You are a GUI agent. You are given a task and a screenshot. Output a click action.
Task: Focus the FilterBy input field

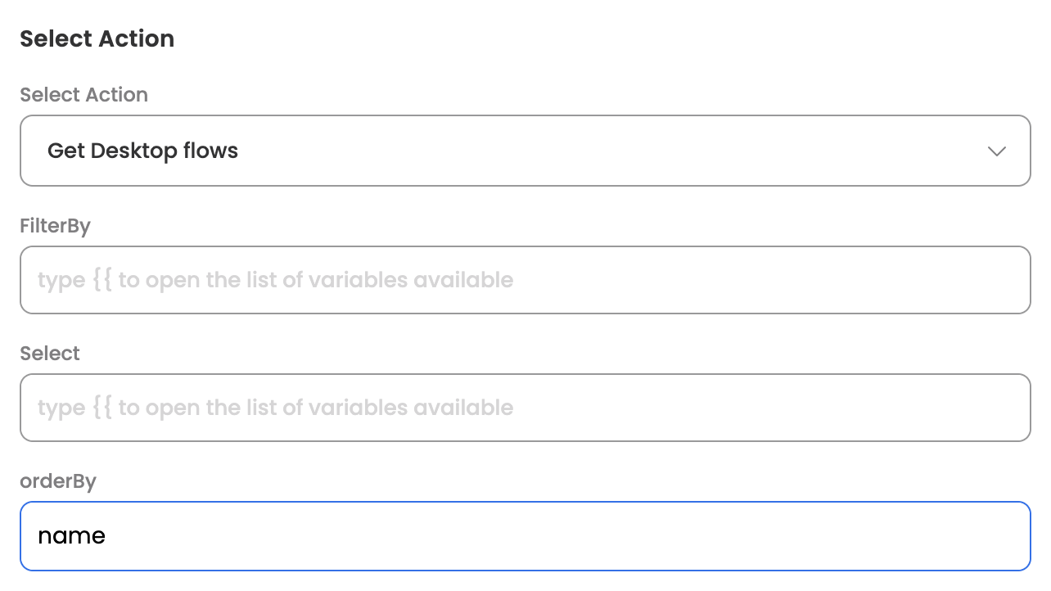pyautogui.click(x=524, y=280)
